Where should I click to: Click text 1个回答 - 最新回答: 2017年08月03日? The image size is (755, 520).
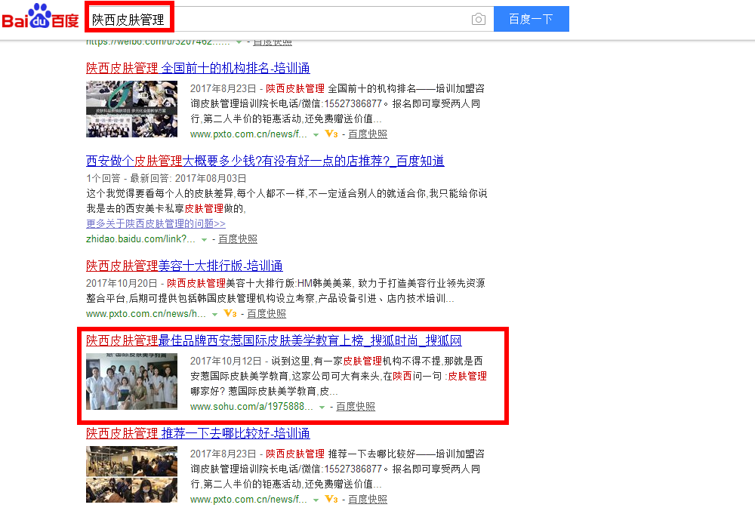166,178
